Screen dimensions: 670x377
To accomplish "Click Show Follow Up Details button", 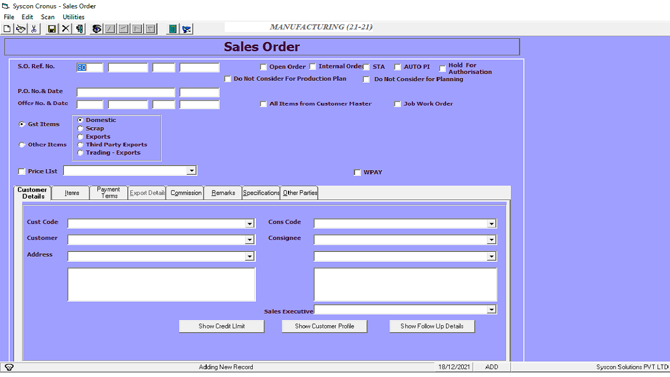I will coord(432,326).
